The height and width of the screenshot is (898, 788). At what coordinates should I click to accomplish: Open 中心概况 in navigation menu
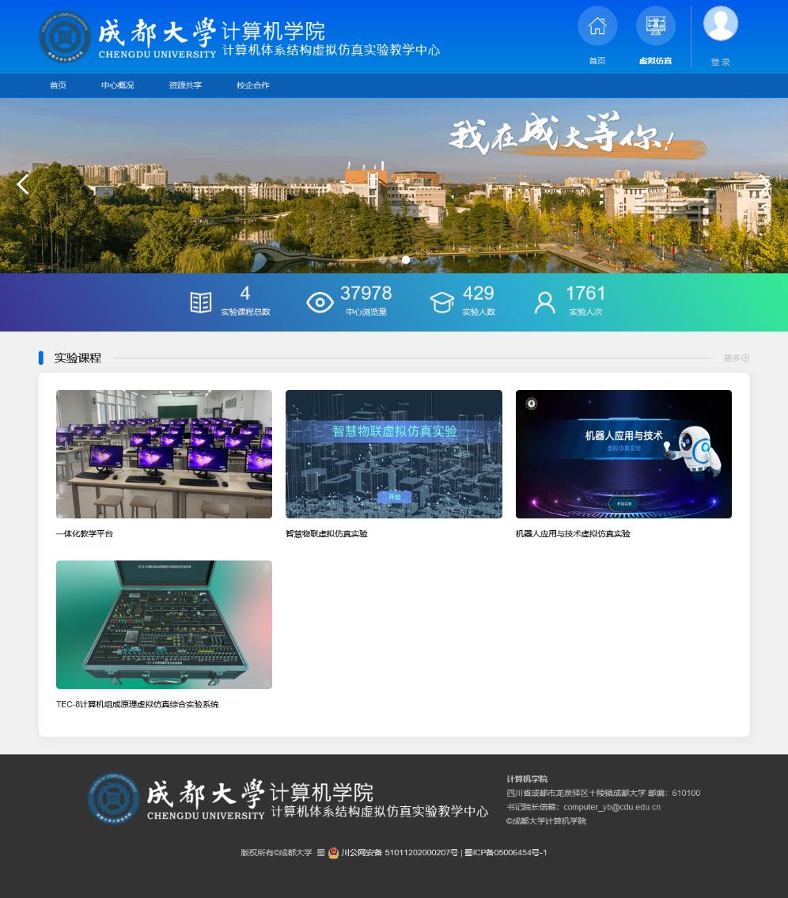(x=117, y=85)
